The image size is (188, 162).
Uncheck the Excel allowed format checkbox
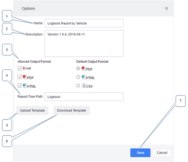click(x=20, y=68)
